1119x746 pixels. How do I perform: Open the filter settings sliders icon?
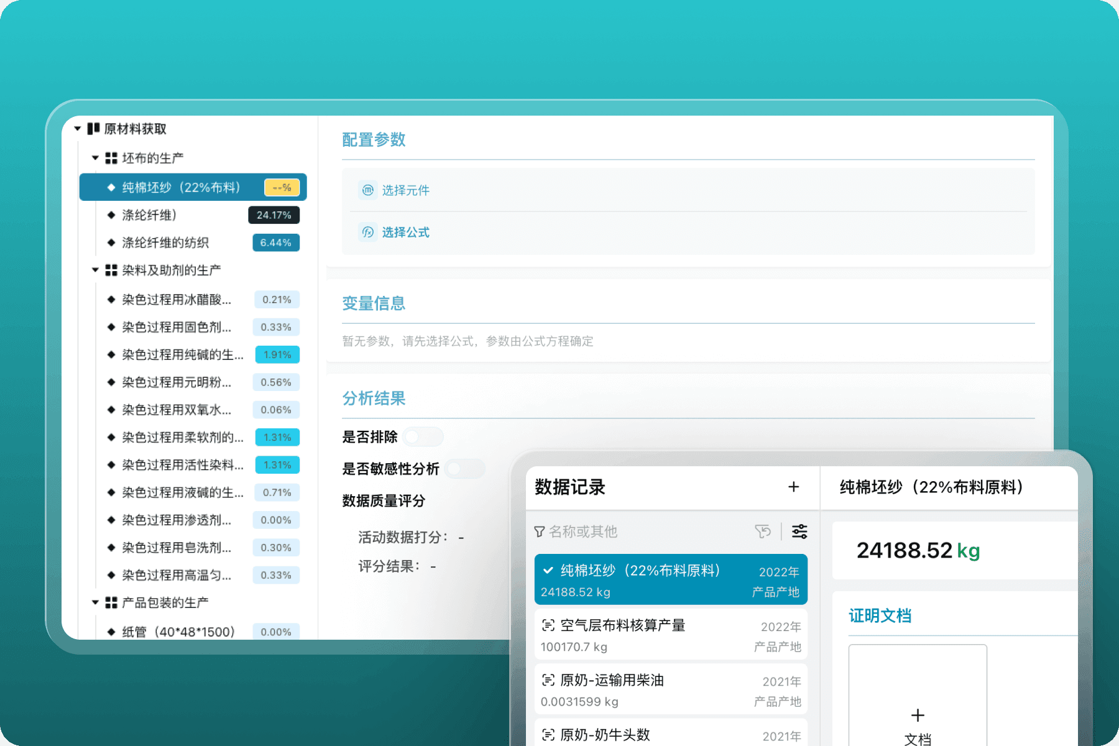point(799,532)
